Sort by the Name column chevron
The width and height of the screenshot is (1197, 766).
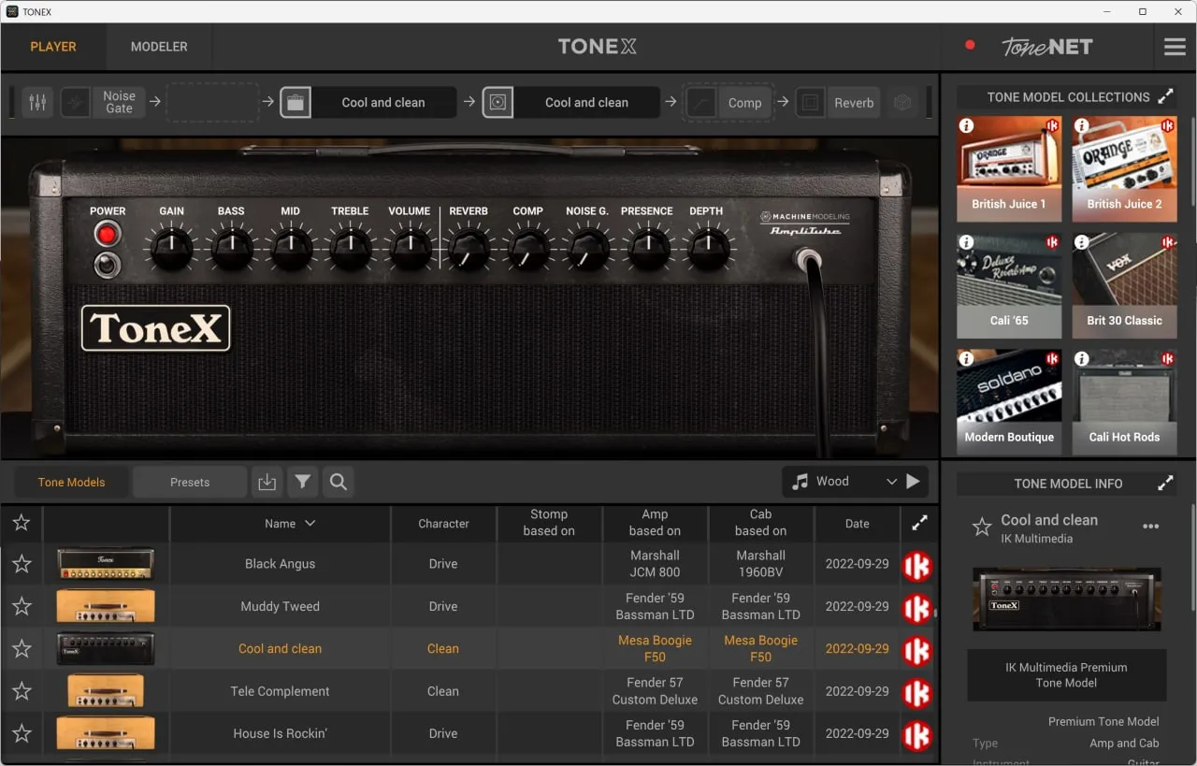tap(310, 524)
